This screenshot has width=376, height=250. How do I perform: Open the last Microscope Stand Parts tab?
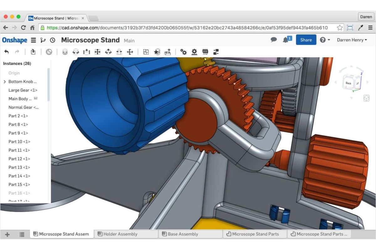click(x=319, y=234)
